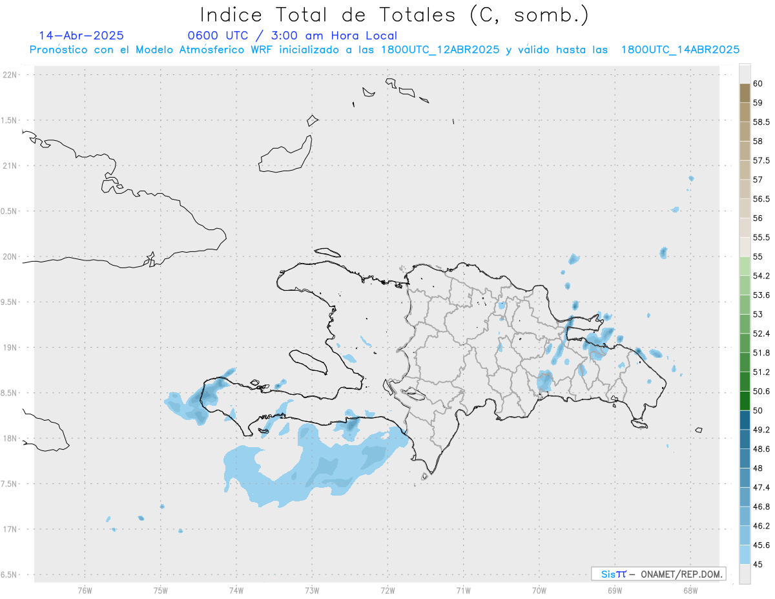Click the longitude axis label '70W'
Viewport: 775px width, 599px height.
coord(539,590)
